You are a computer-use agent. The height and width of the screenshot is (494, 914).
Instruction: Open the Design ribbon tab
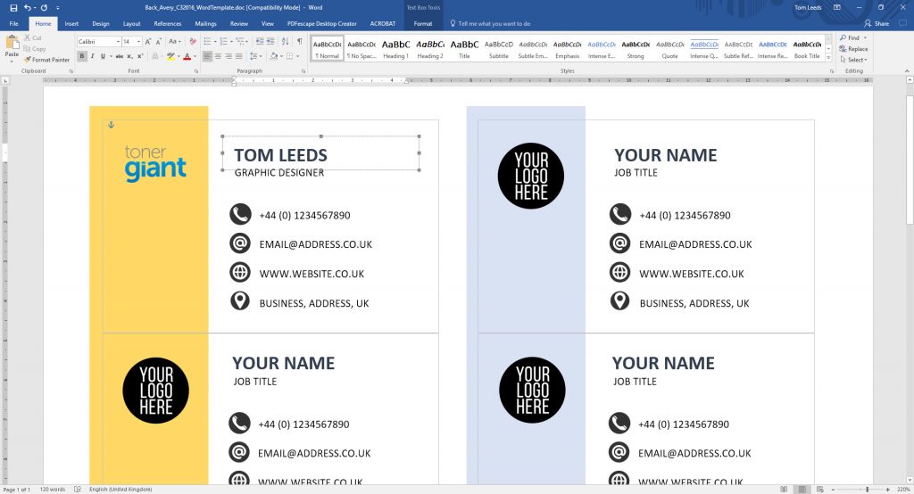click(101, 24)
